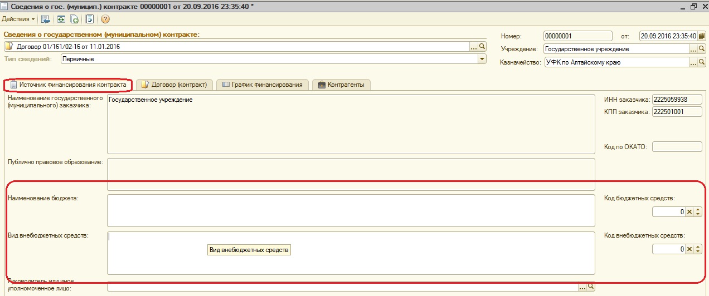
Task: Click ellipsis button in Учреждение field
Action: [693, 49]
